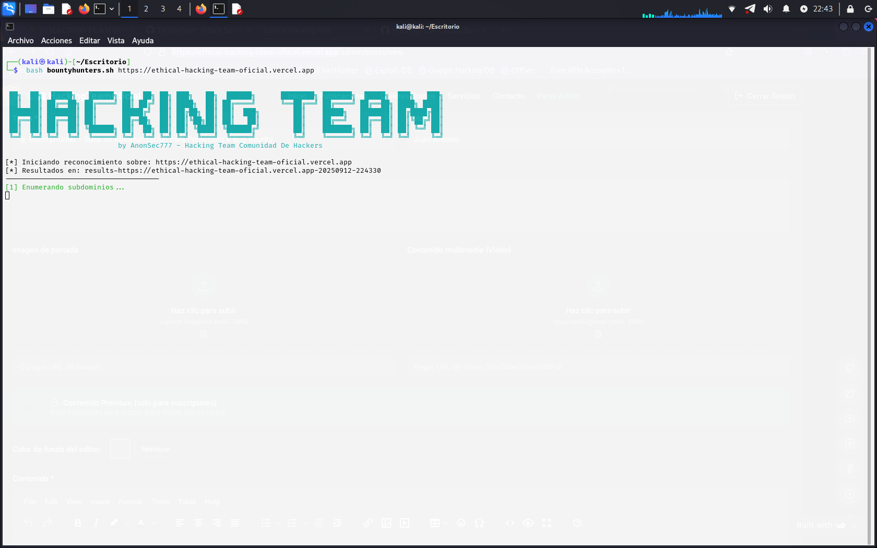Open the terminal profile dropdown in the taskbar
The height and width of the screenshot is (548, 877).
(x=112, y=9)
